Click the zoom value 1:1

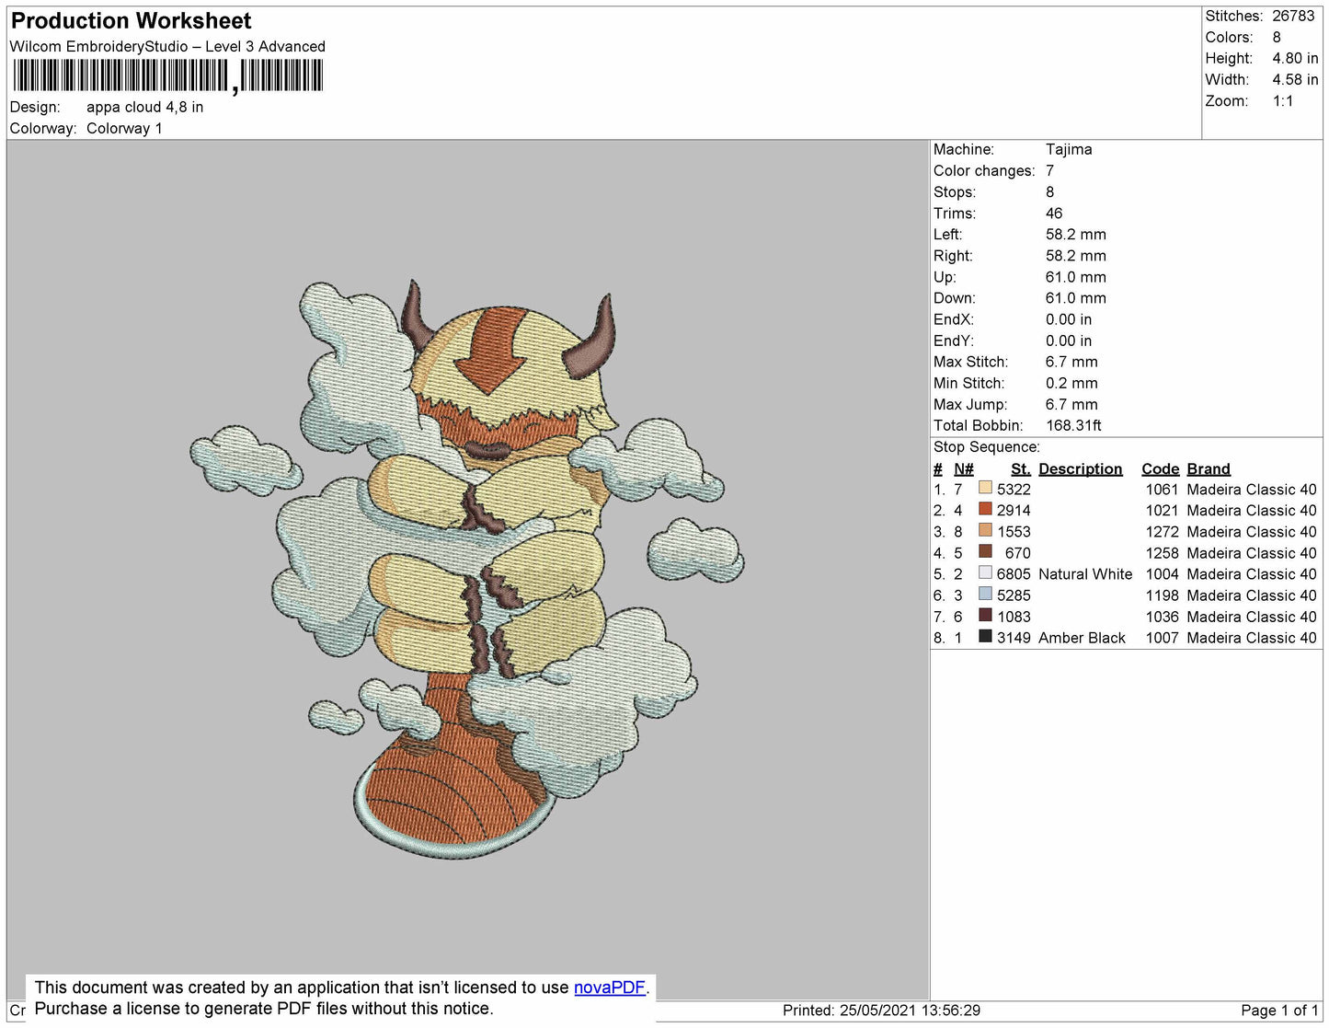click(x=1283, y=101)
